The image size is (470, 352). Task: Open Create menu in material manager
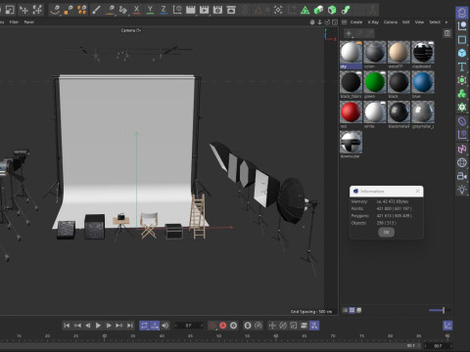tap(356, 22)
